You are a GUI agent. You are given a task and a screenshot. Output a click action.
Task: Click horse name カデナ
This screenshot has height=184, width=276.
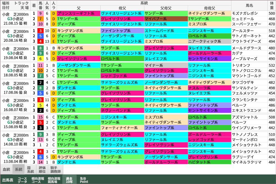(x=237, y=53)
